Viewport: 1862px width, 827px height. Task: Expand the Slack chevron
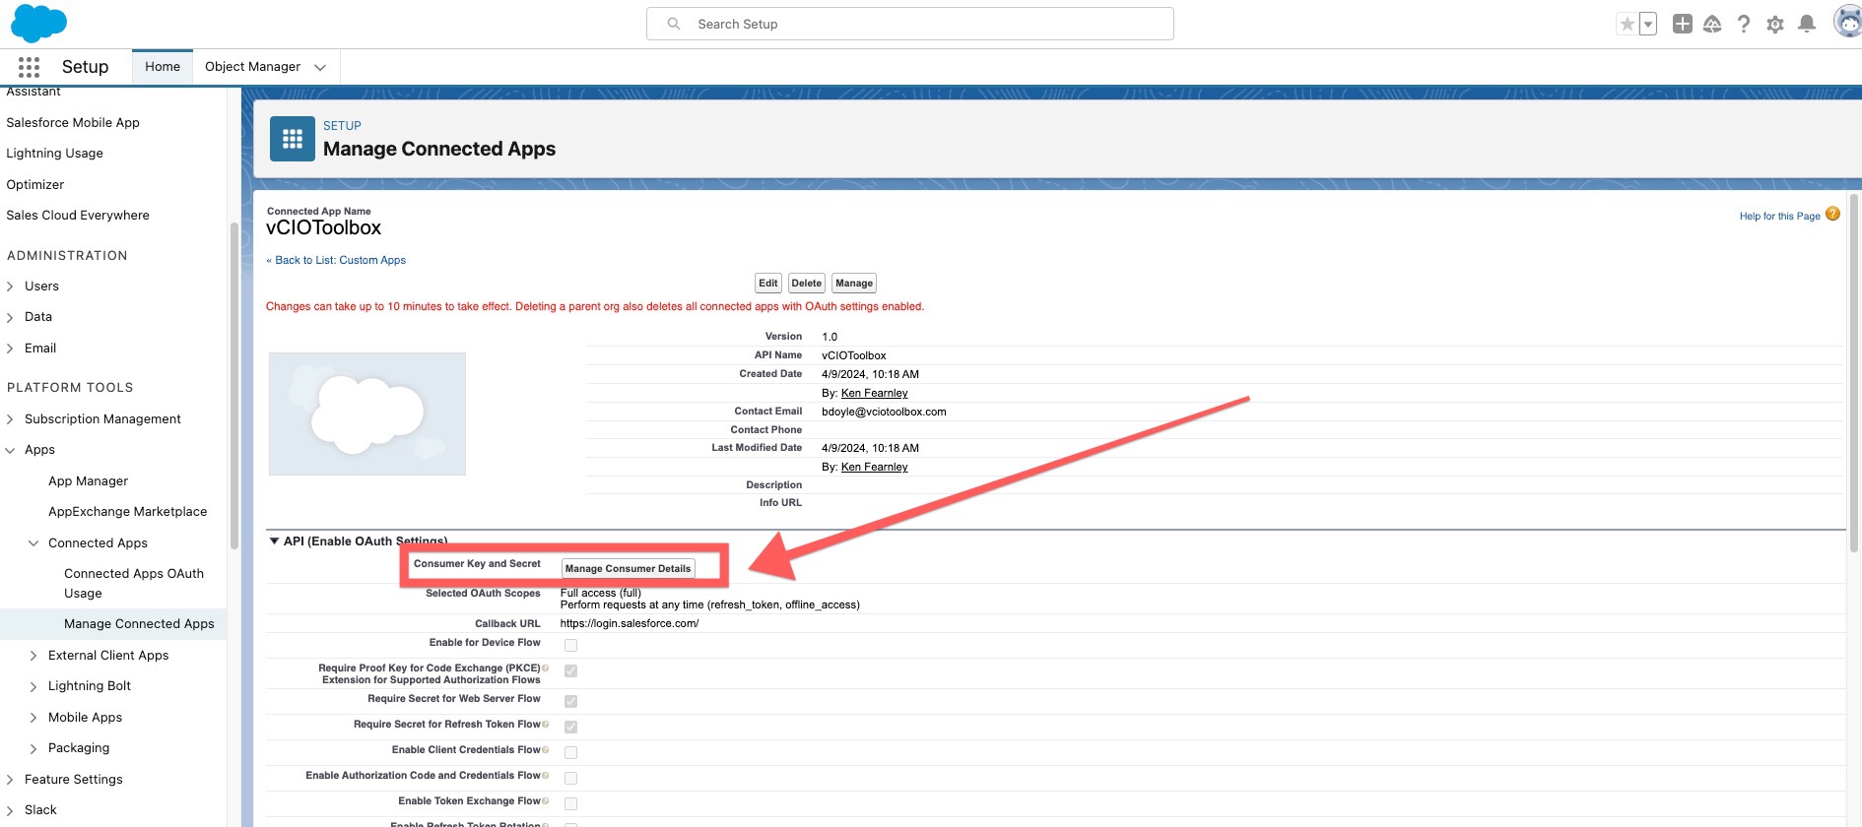pyautogui.click(x=10, y=810)
